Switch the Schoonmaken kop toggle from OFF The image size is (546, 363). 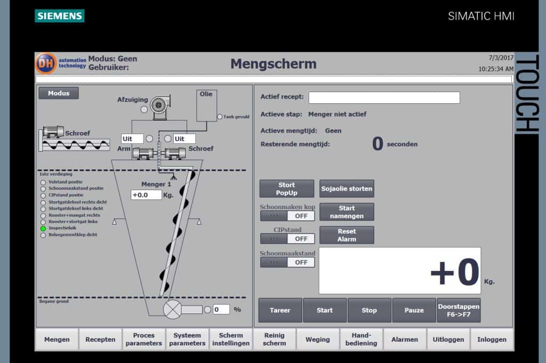287,215
